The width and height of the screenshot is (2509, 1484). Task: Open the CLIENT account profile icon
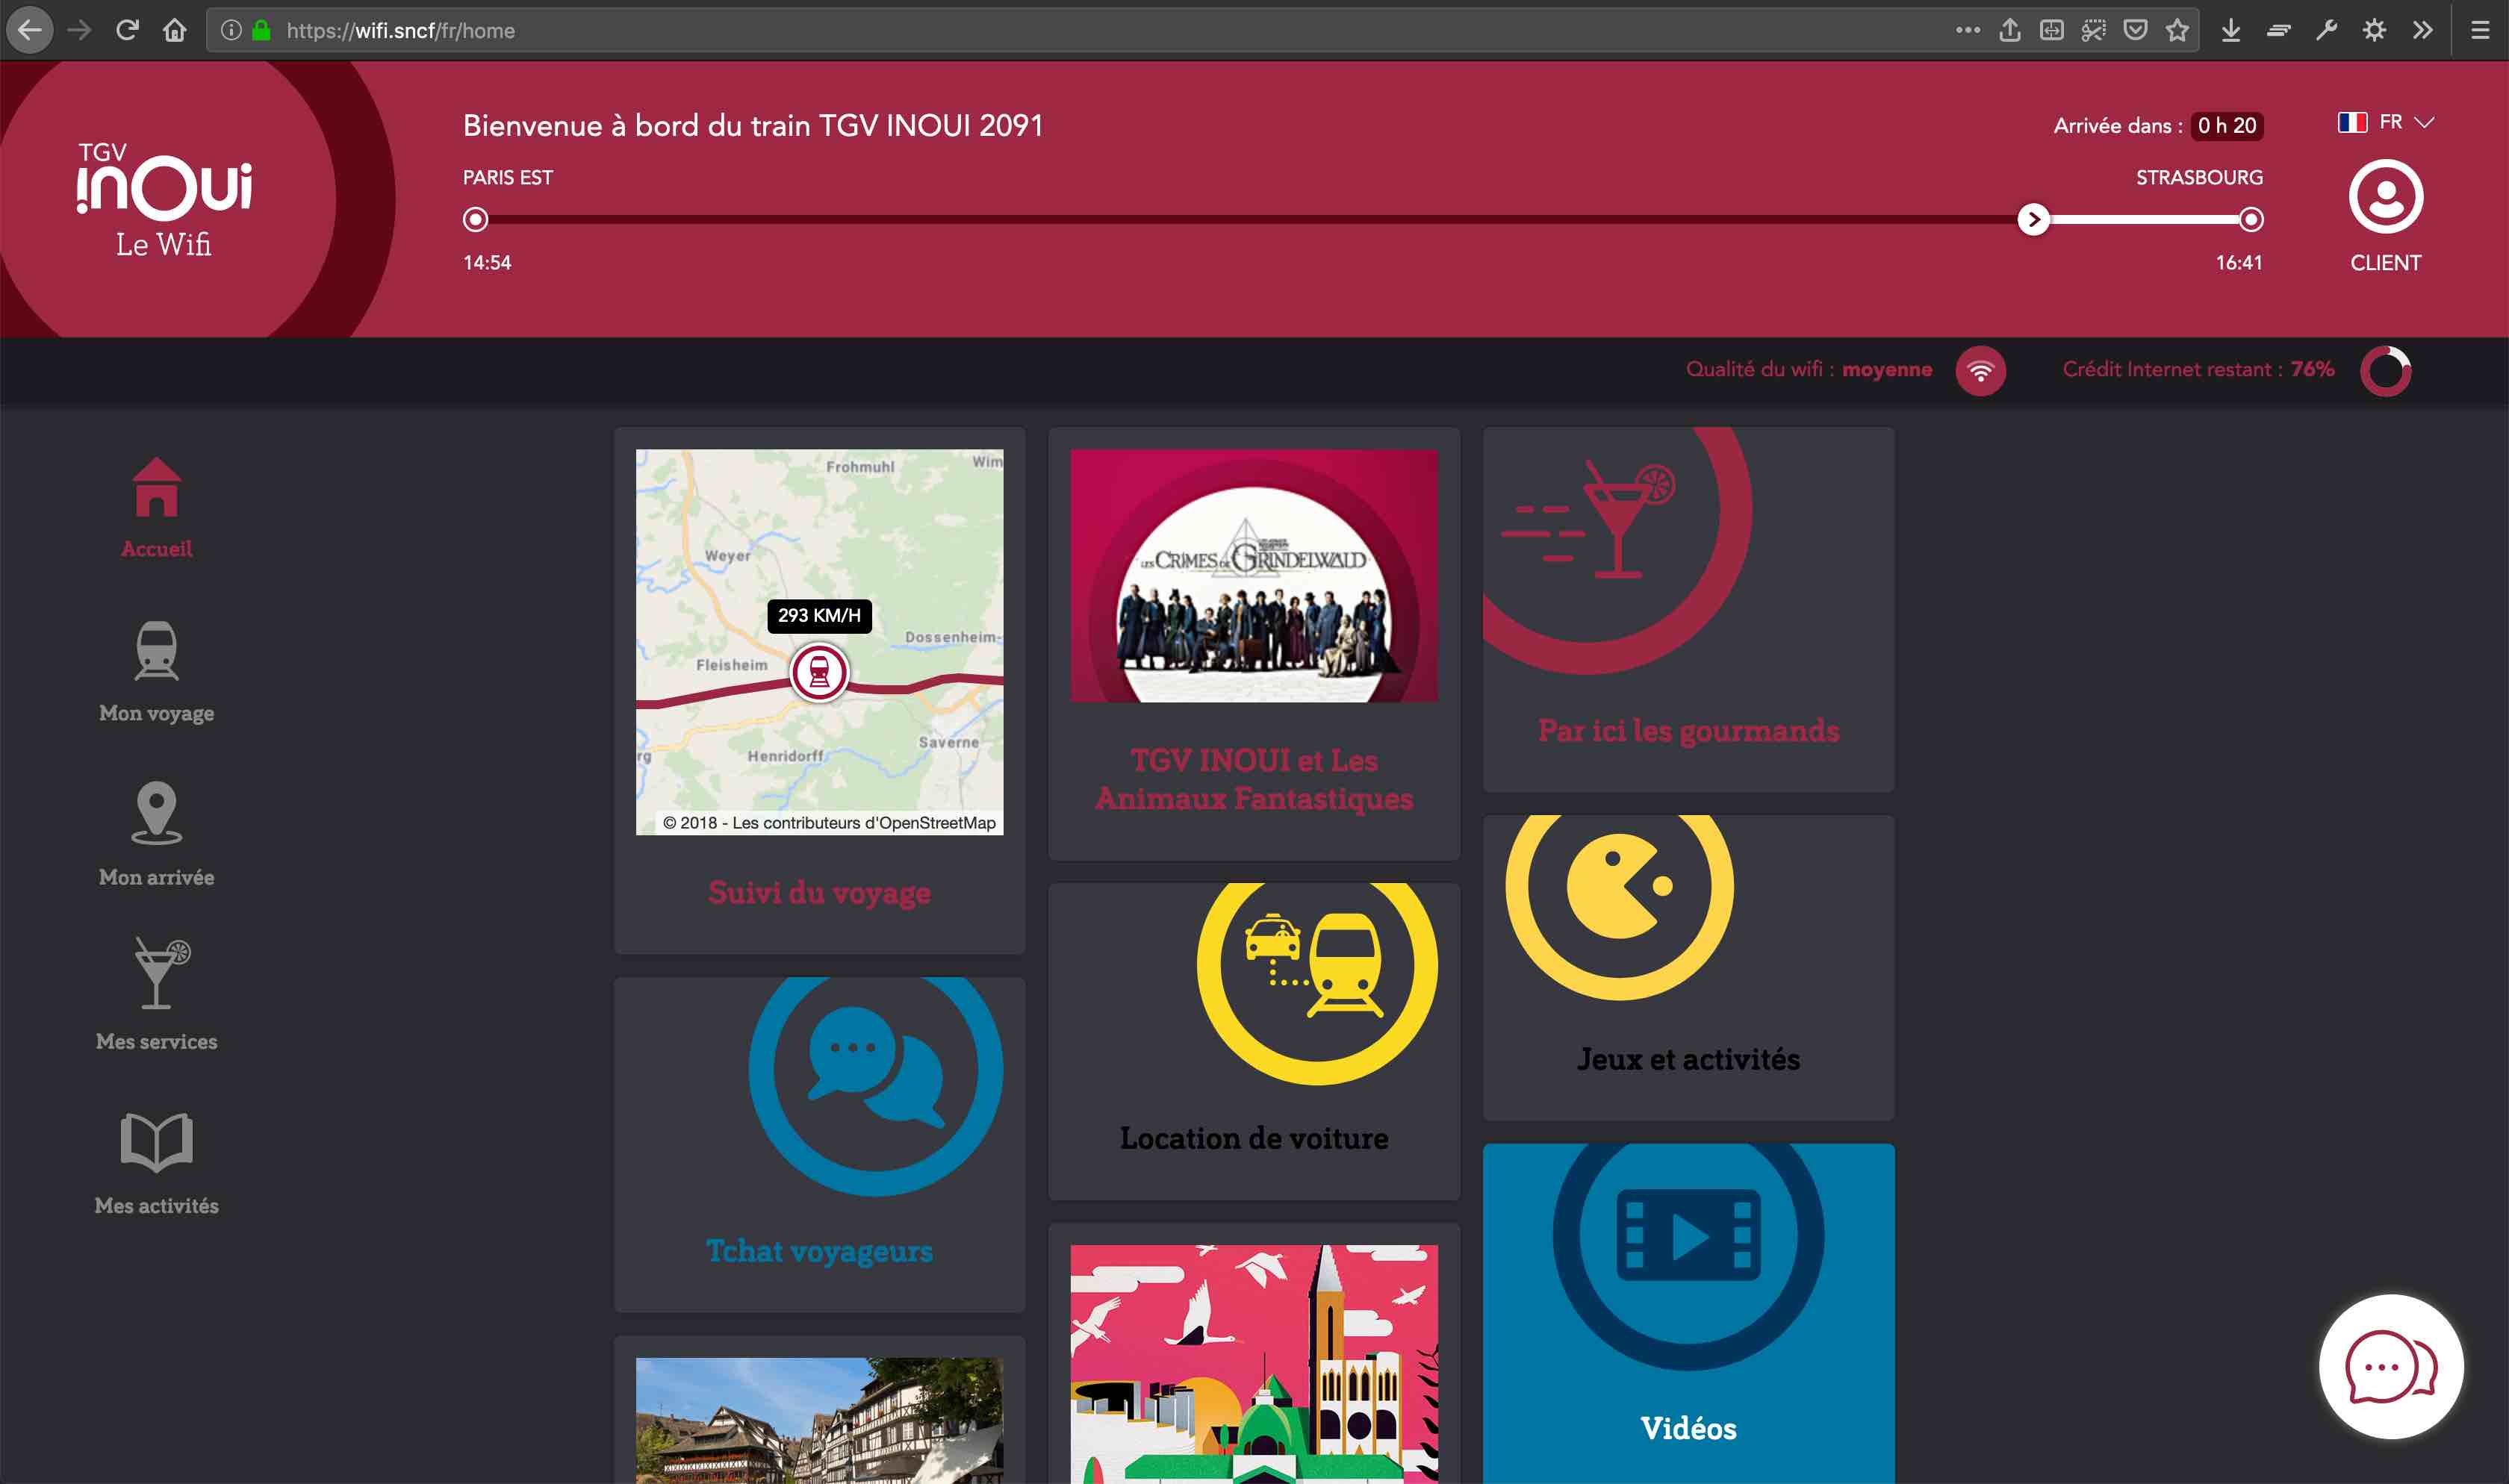[2386, 197]
